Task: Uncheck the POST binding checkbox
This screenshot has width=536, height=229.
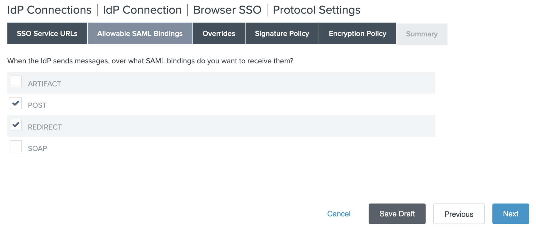Action: click(x=16, y=103)
